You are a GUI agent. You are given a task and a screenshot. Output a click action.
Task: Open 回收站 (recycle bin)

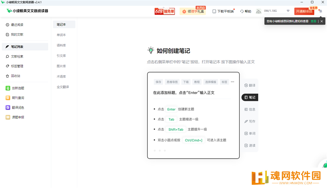[16, 76]
